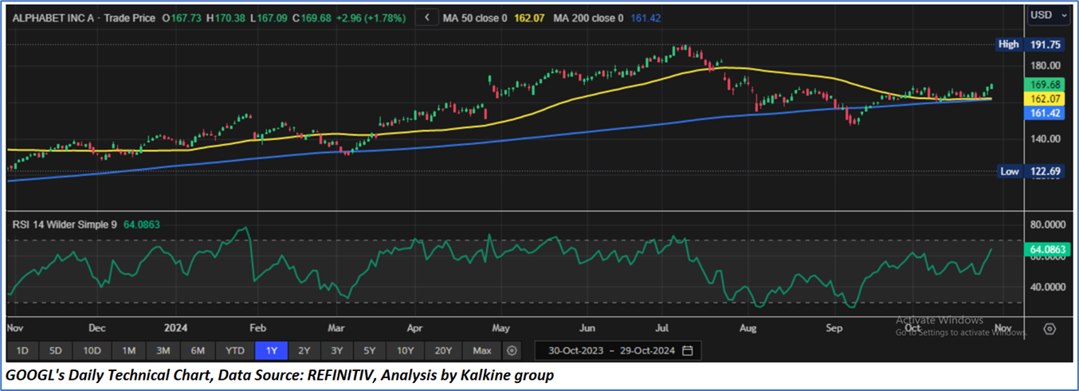
Task: Select the 6M time range
Action: click(x=198, y=350)
